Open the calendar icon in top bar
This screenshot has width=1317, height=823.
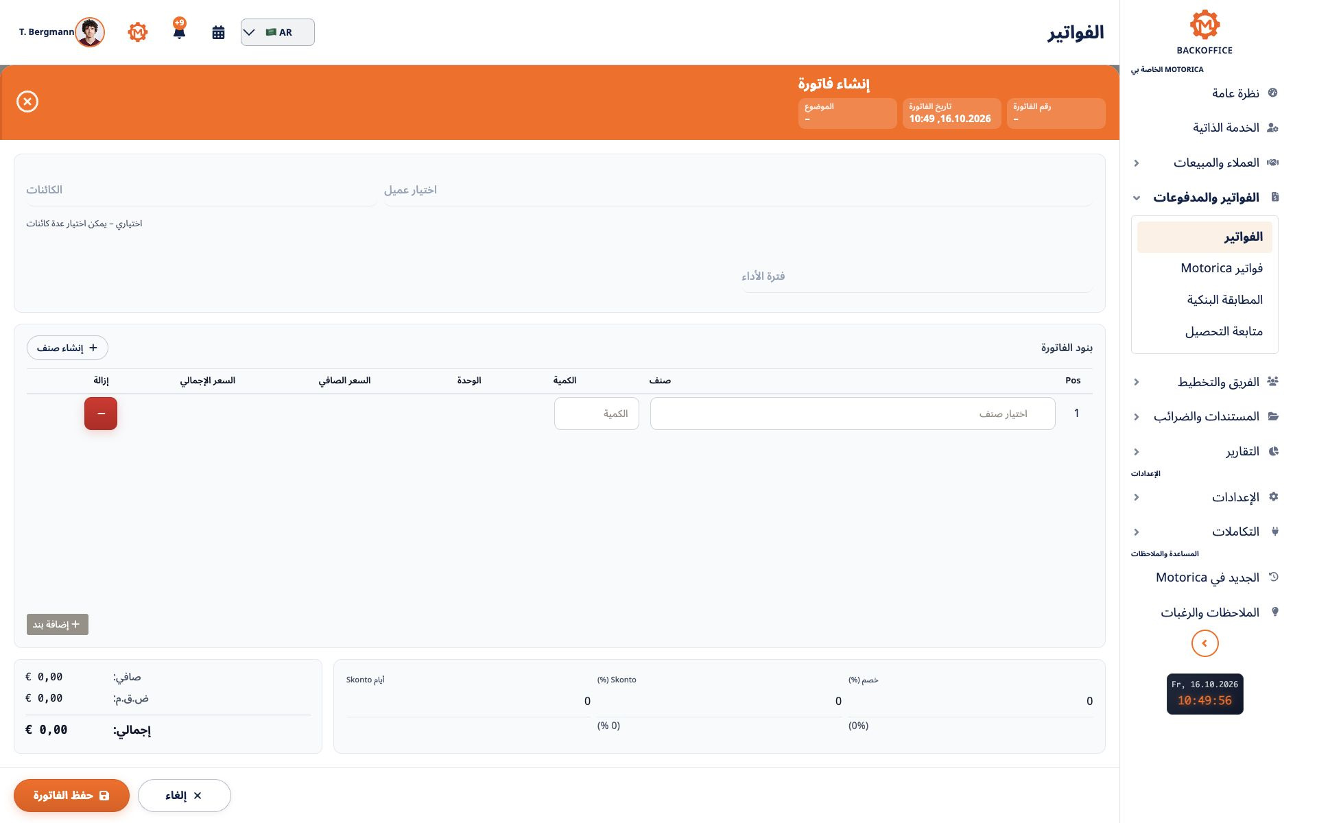(218, 32)
